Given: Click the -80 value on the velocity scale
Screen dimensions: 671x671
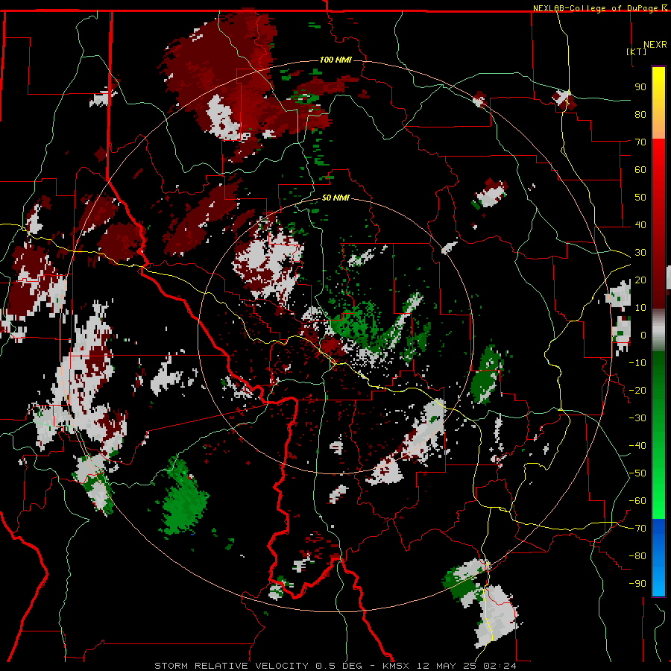Looking at the screenshot, I should pos(637,556).
